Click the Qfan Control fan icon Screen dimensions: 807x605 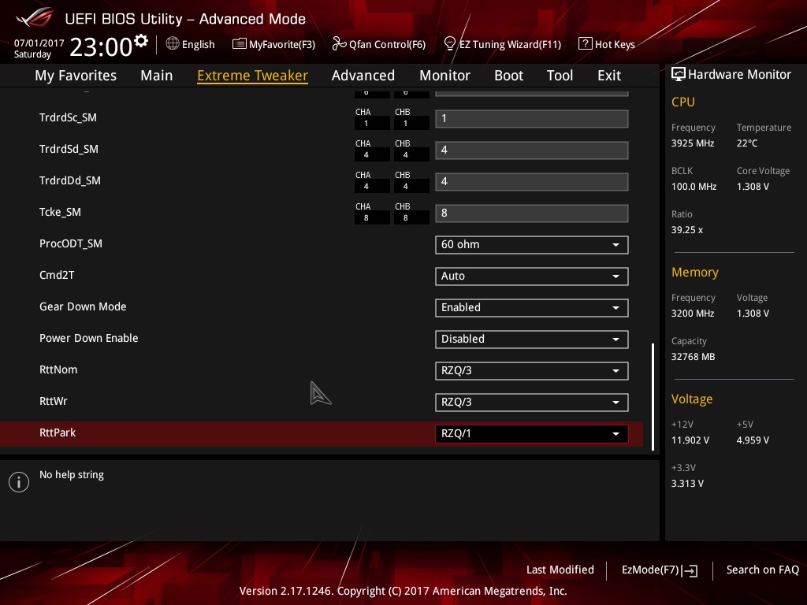coord(339,44)
